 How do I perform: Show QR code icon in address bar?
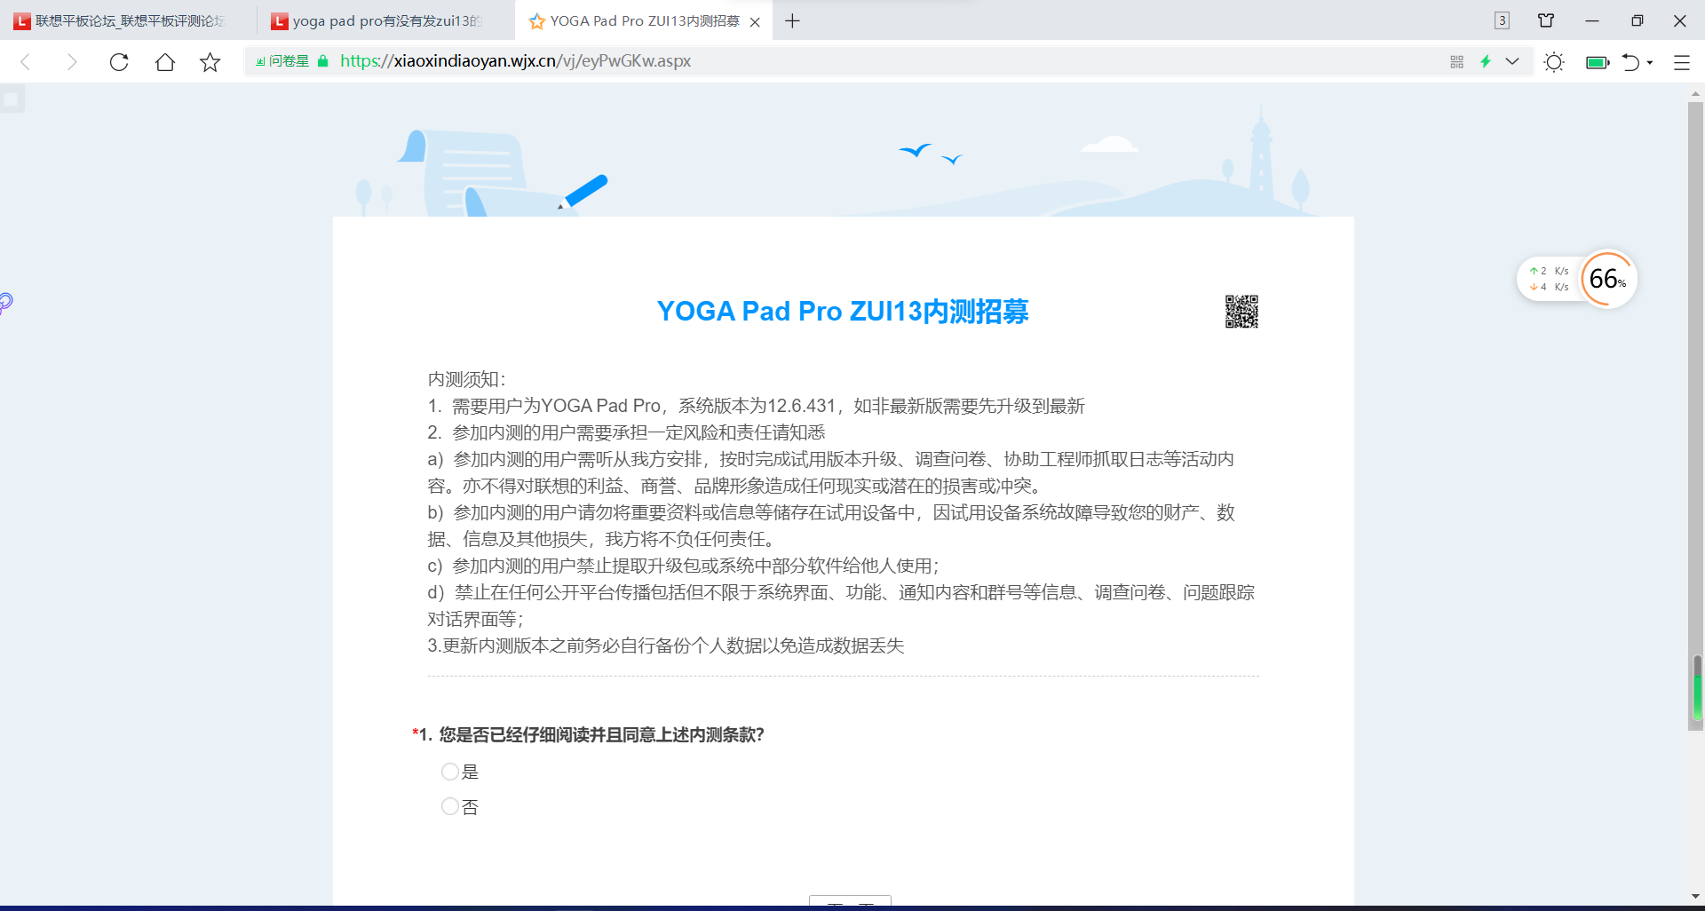coord(1456,62)
